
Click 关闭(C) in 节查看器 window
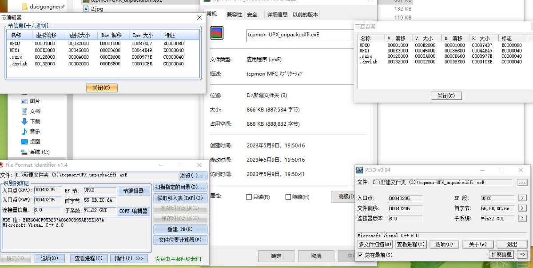point(446,96)
